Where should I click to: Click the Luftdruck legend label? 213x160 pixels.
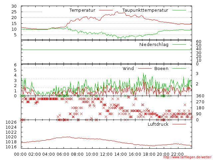click(x=158, y=124)
